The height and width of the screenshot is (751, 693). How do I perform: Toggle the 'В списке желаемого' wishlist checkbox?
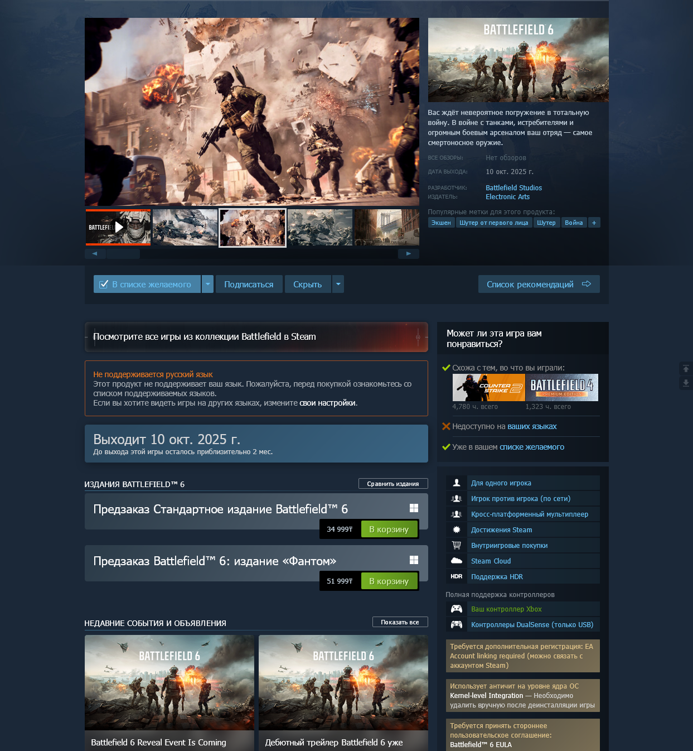(x=104, y=285)
